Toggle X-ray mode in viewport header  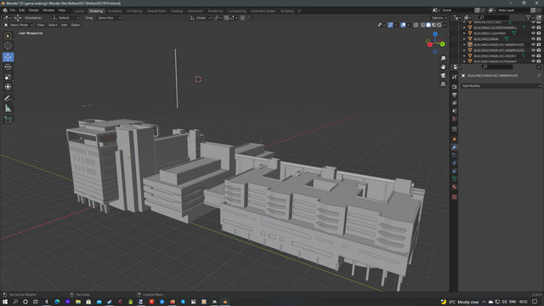[x=416, y=25]
